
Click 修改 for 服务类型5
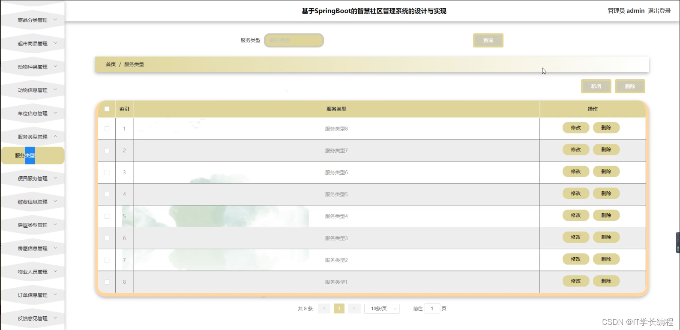point(576,193)
